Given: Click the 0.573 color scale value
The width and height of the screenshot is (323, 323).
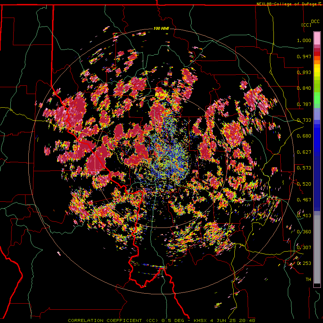Looking at the screenshot, I should pyautogui.click(x=304, y=168).
